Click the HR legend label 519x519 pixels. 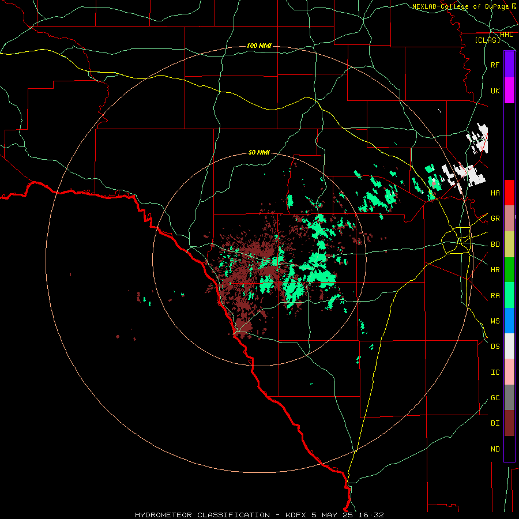coord(495,270)
